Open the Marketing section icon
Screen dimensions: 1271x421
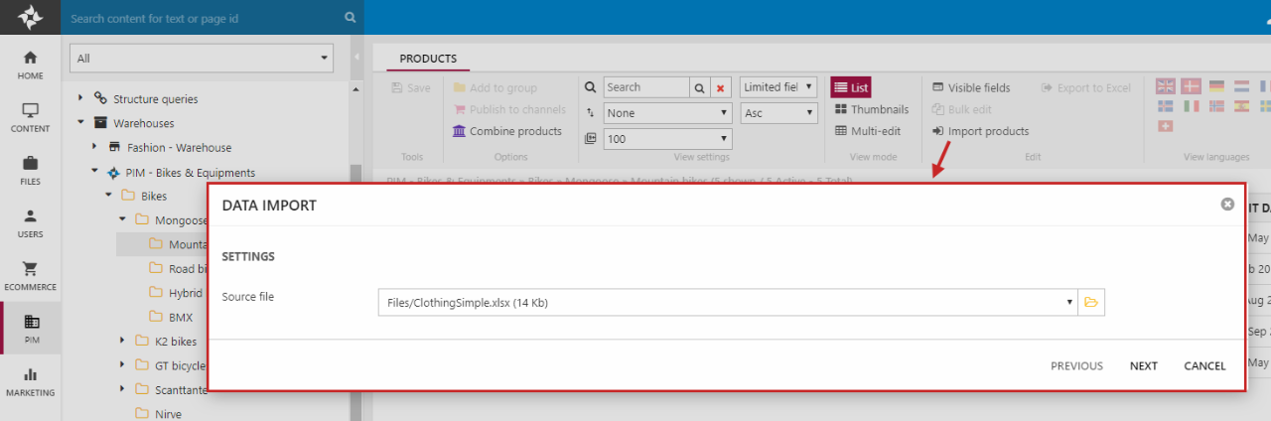[x=30, y=381]
